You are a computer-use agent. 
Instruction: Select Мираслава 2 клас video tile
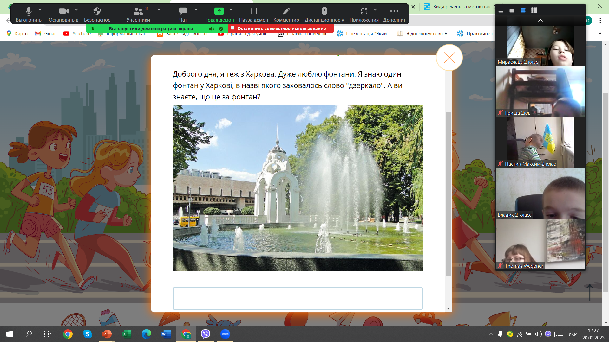coord(540,46)
